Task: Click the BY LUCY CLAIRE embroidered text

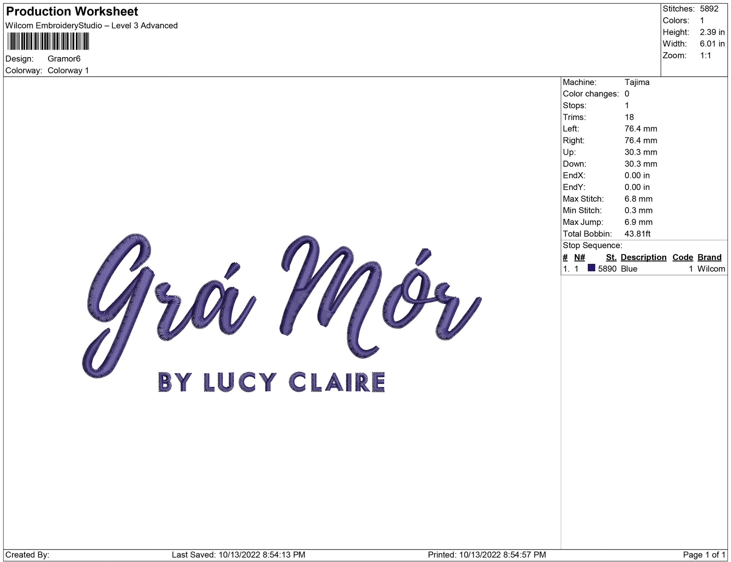Action: tap(272, 382)
